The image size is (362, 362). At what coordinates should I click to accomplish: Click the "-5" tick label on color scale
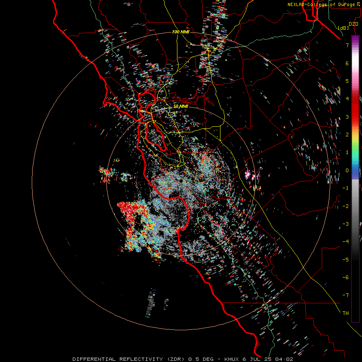tap(346, 260)
